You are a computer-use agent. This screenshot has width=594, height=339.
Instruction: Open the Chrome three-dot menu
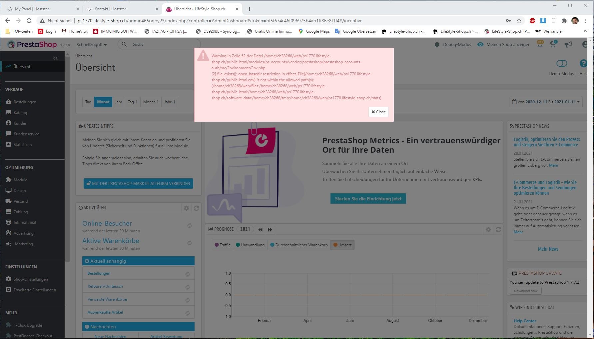586,21
